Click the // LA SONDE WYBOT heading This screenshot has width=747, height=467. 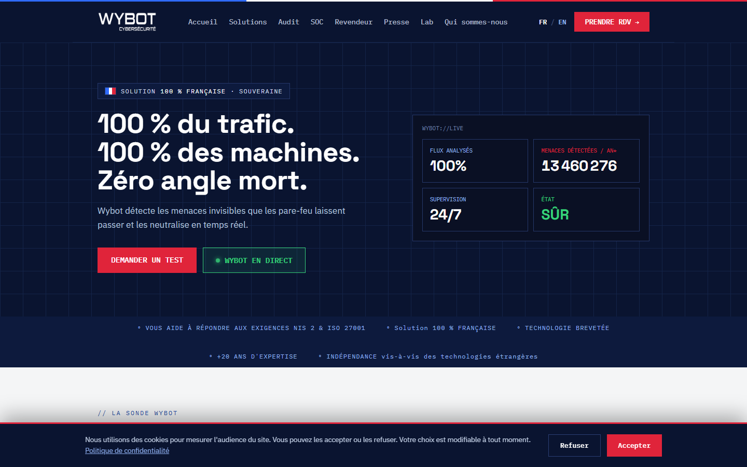point(137,413)
